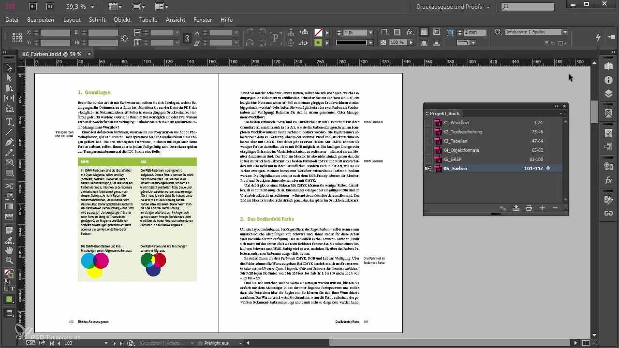
Task: Select the Gap tool
Action: click(x=9, y=98)
